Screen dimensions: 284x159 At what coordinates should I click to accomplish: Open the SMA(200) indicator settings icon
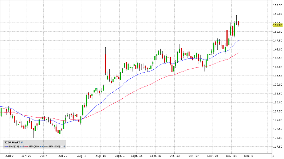[x=64, y=147]
